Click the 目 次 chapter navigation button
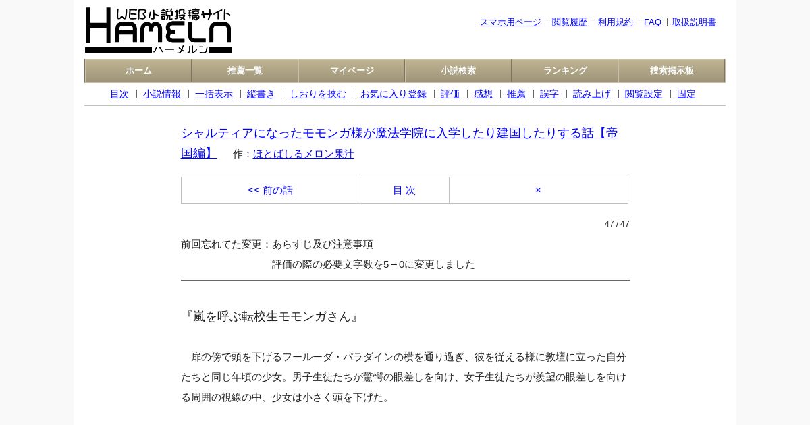The image size is (810, 425). tap(404, 190)
